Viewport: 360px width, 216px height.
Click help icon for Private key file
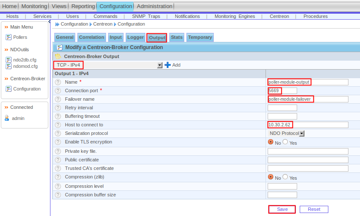point(58,152)
